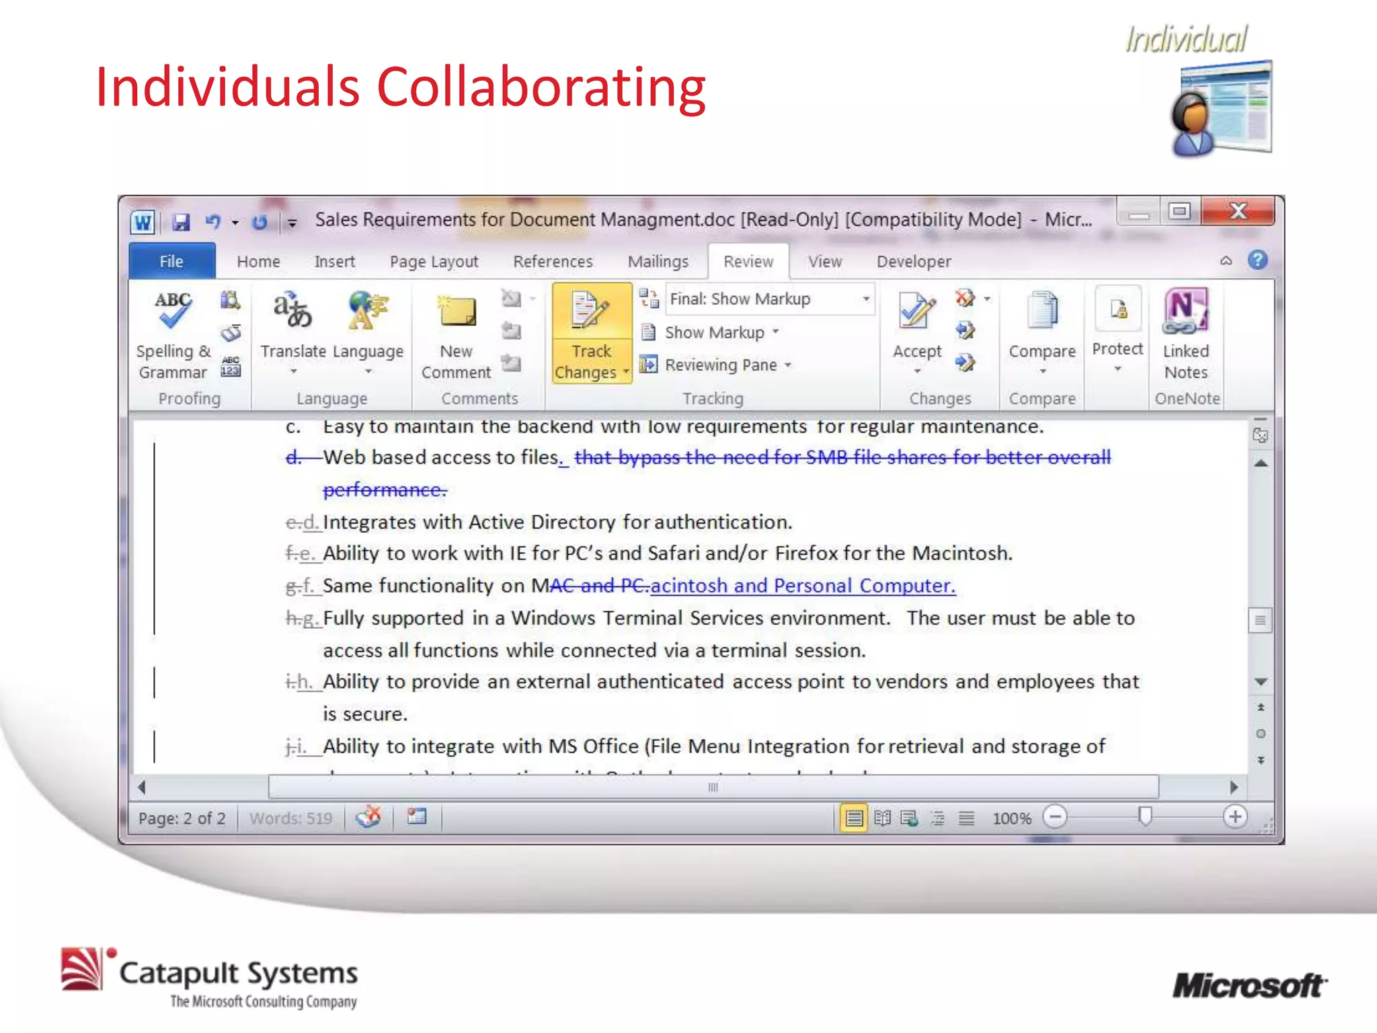Undo the last action

212,221
